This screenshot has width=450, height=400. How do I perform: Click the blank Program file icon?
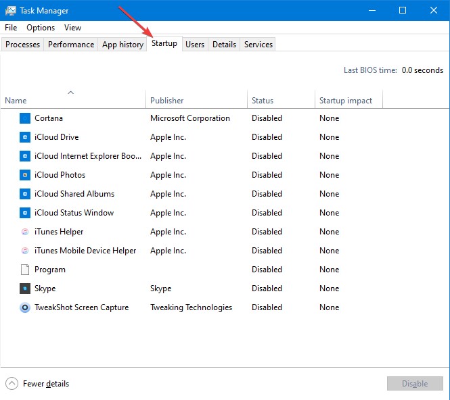coord(25,270)
